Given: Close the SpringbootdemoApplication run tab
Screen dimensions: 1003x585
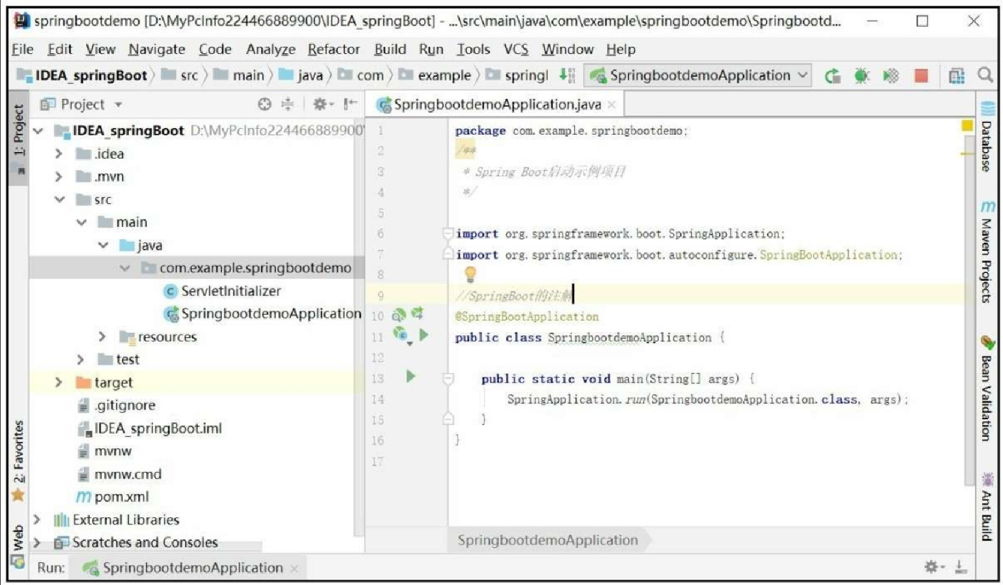Looking at the screenshot, I should [x=294, y=568].
